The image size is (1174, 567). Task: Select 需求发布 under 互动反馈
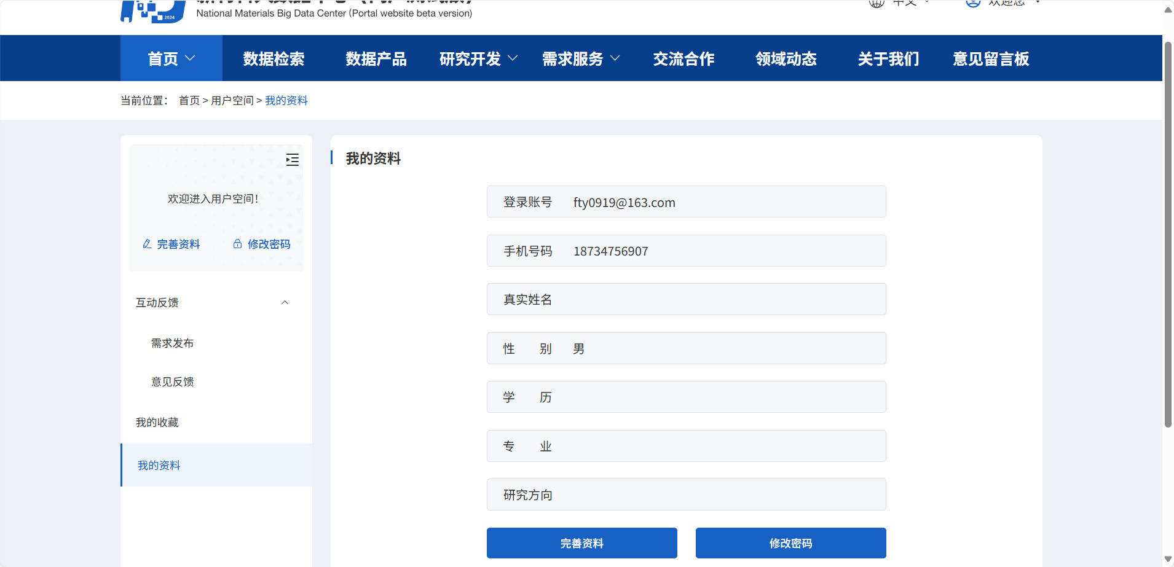pos(171,343)
